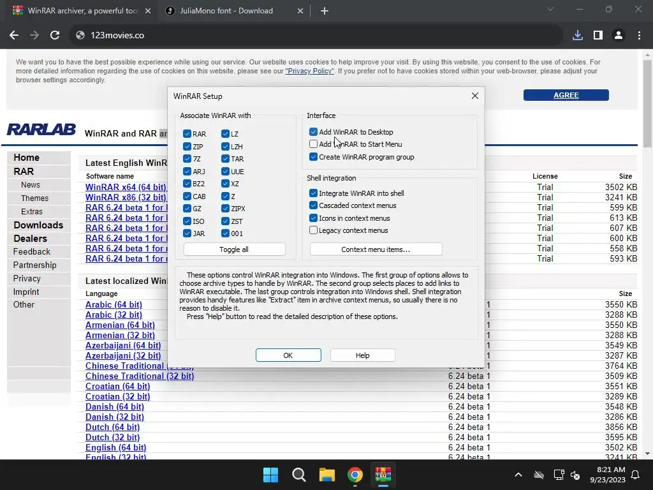
Task: Open Chrome three-dot menu
Action: coord(639,36)
